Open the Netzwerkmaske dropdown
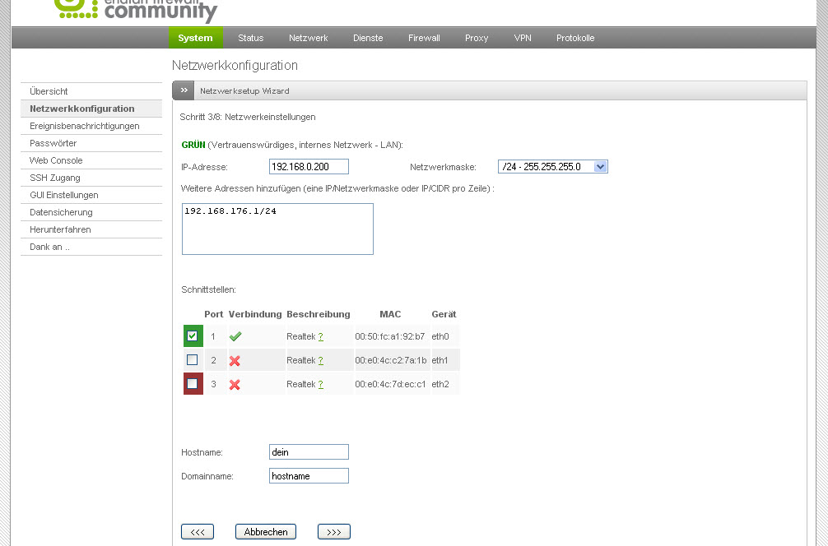Image resolution: width=828 pixels, height=546 pixels. [x=552, y=167]
